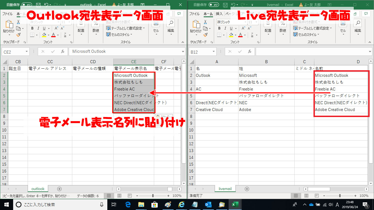Open font color dropdown arrow in livemail window
This screenshot has height=210, width=374.
pos(245,35)
